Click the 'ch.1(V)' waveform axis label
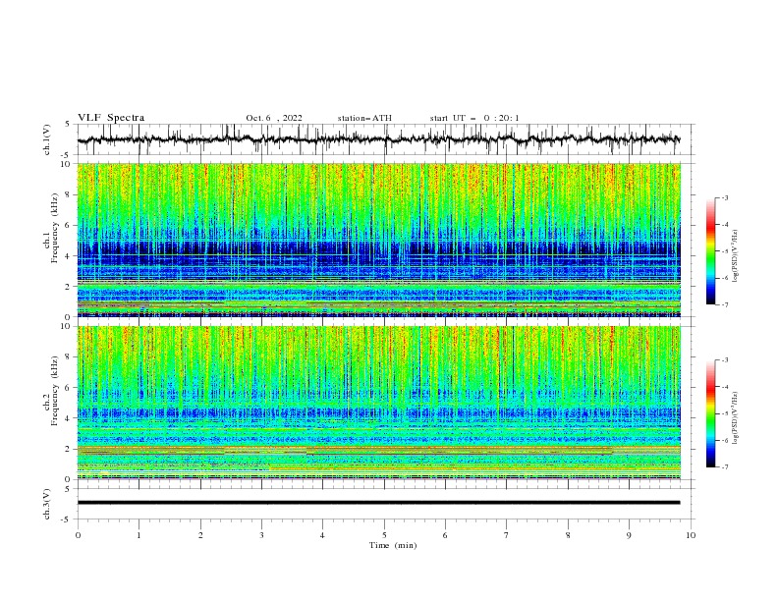This screenshot has height=601, width=778. 47,139
